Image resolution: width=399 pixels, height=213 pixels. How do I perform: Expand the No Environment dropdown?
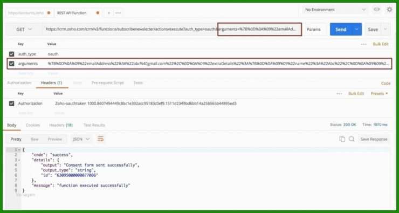335,10
